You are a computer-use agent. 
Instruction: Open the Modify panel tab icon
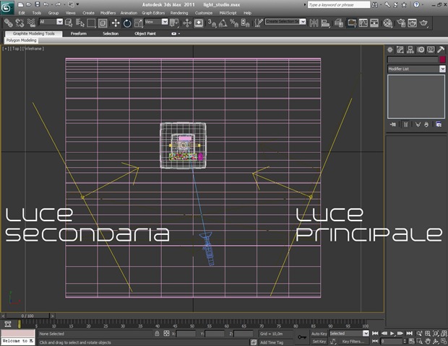(400, 49)
